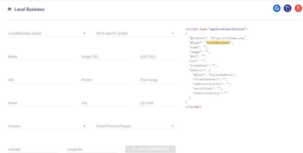The image size is (303, 153).
Task: Focus the Zip code field
Action: point(158,103)
